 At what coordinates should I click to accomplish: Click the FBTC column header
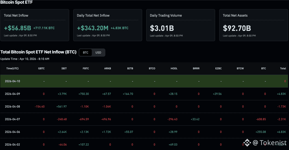(85, 69)
